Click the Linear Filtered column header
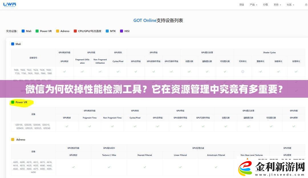 (x=180, y=155)
